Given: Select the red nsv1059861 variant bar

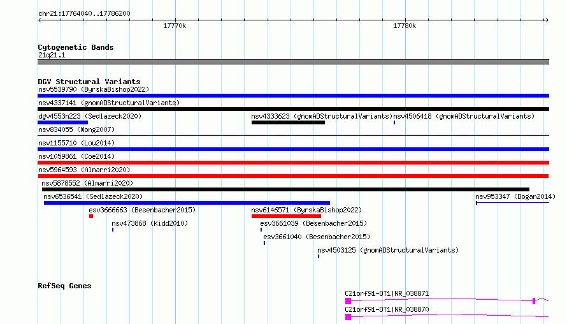Looking at the screenshot, I should pyautogui.click(x=293, y=163).
